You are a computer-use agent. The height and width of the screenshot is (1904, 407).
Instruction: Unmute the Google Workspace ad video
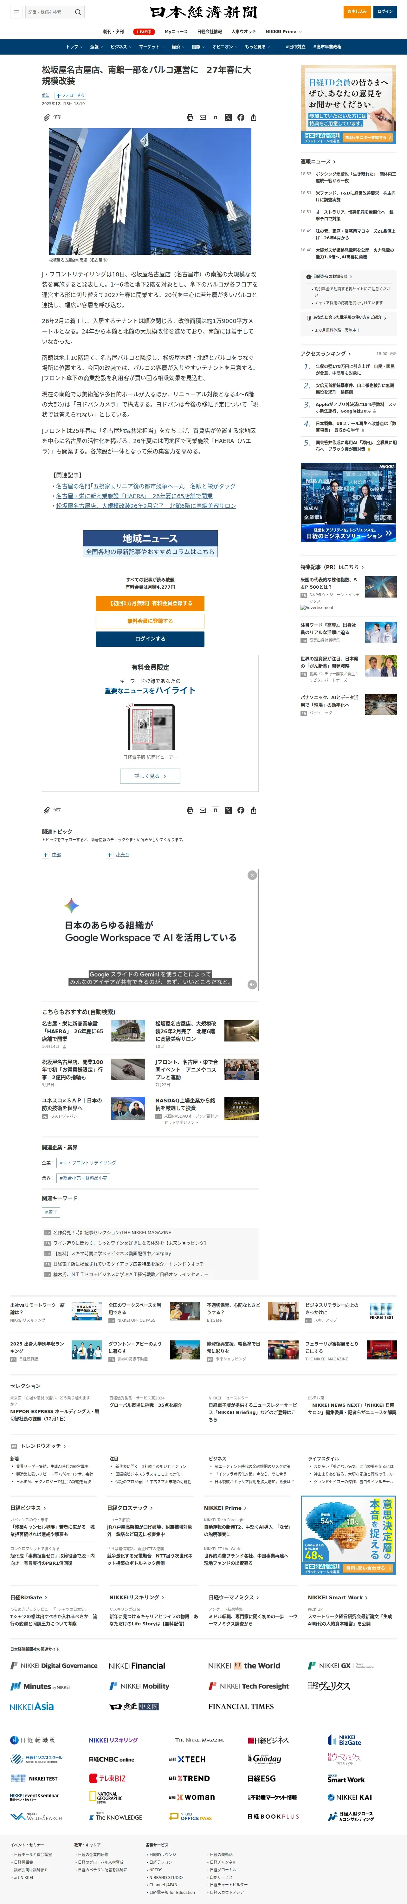[252, 984]
